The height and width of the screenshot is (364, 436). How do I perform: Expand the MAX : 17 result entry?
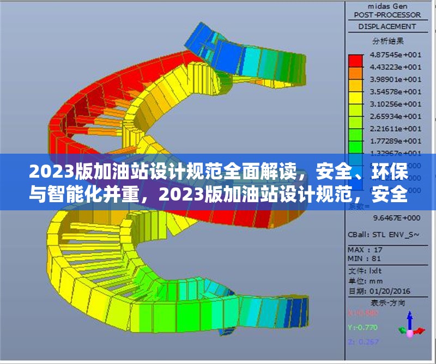pos(363,250)
